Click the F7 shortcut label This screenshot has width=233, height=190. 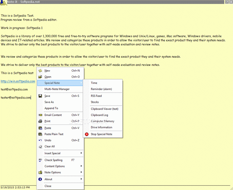coord(73,160)
